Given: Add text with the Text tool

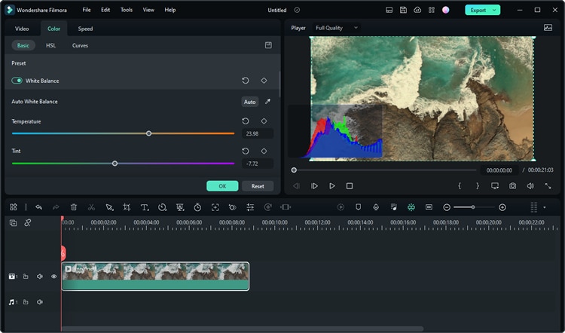Looking at the screenshot, I should [x=143, y=207].
